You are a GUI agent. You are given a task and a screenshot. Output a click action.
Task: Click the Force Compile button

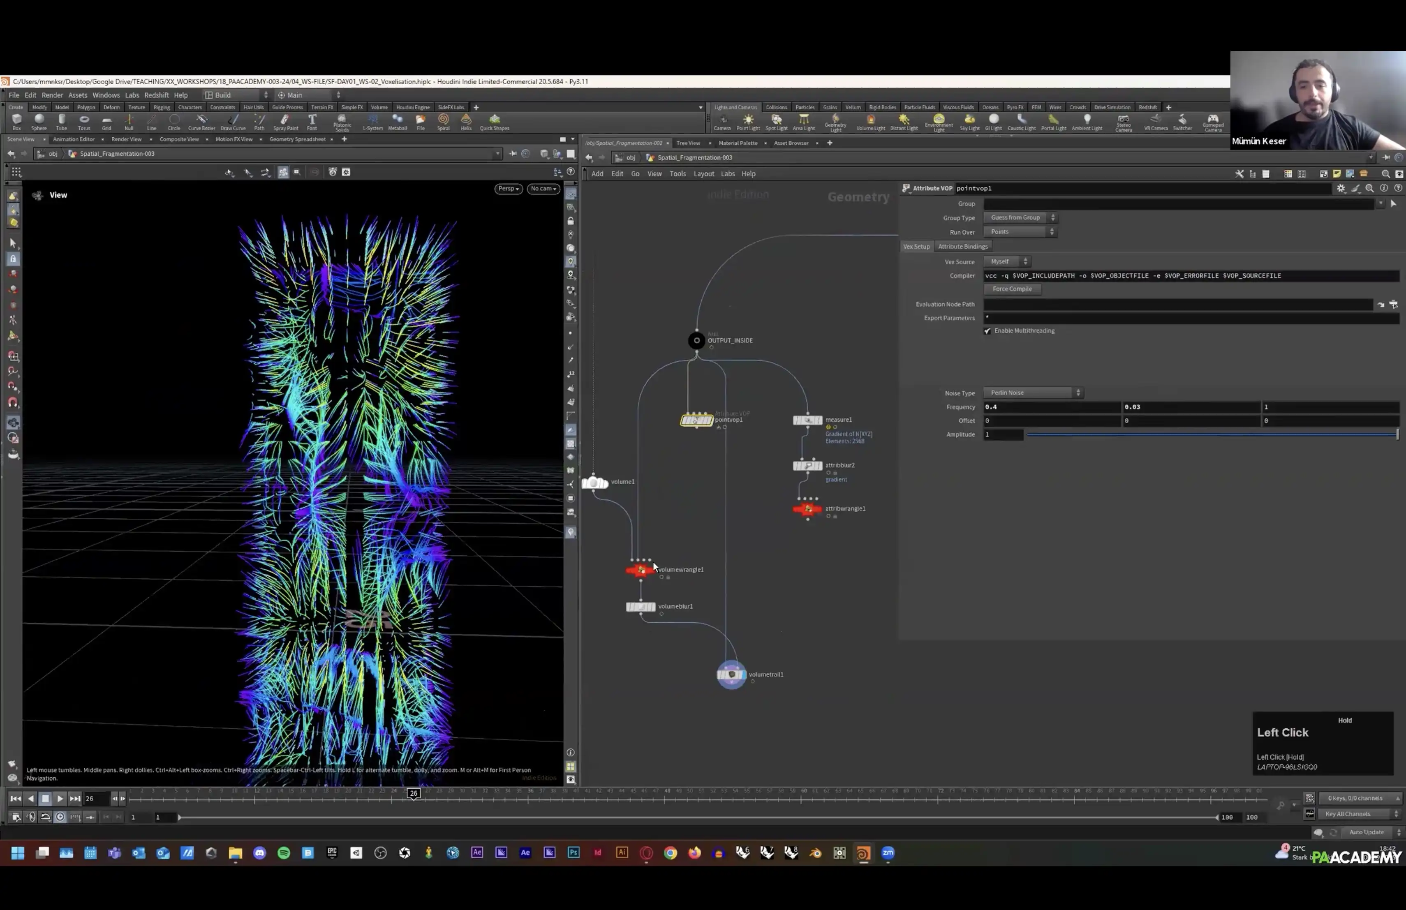point(1012,289)
